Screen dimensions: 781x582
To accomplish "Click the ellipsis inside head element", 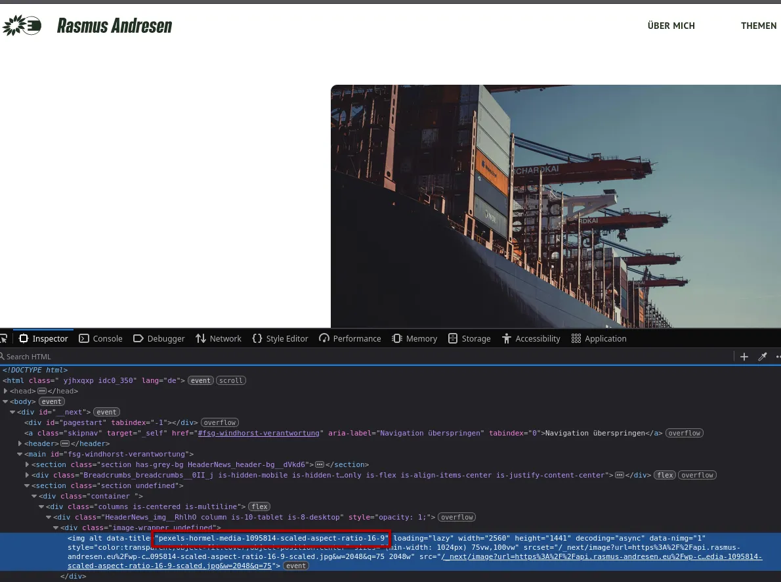I will tap(42, 391).
